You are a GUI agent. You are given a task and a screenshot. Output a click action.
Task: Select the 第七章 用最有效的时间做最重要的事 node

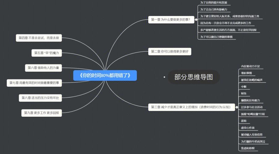[x=34, y=83]
